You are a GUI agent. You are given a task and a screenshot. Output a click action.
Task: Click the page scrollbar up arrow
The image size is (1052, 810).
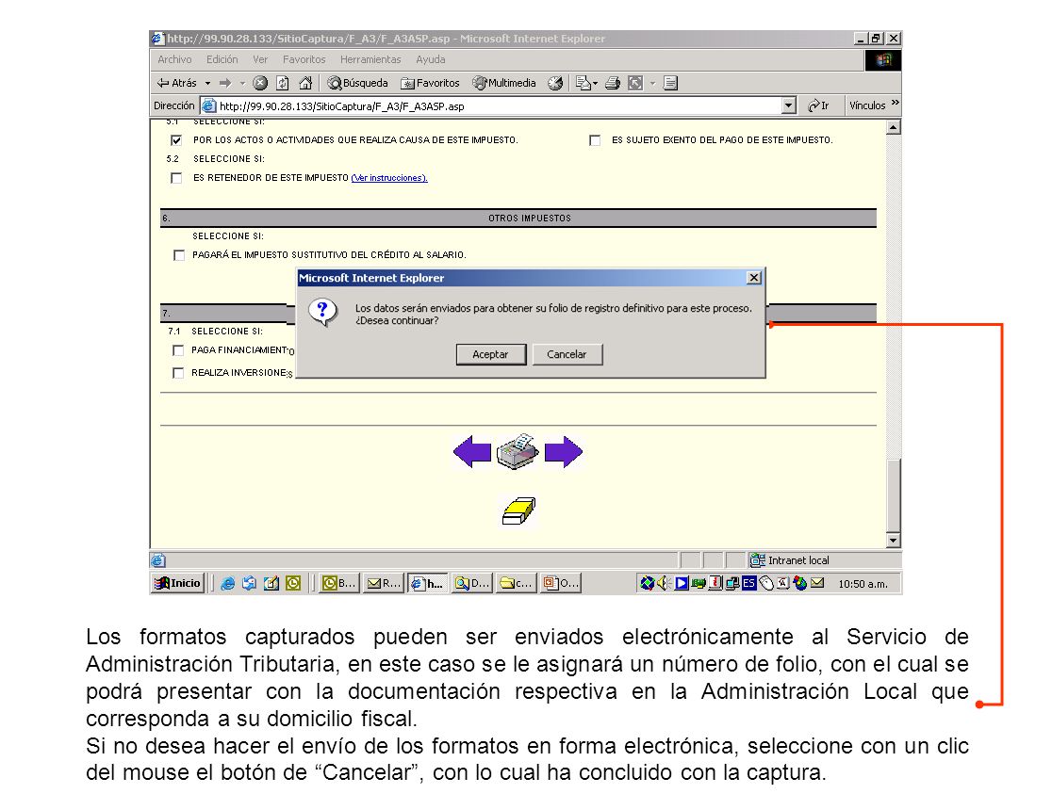click(893, 127)
